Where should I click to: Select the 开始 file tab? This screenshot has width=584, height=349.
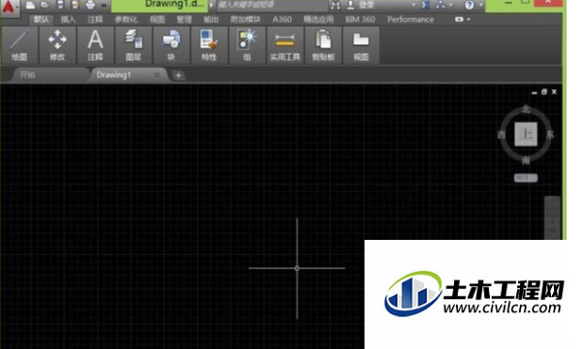27,75
